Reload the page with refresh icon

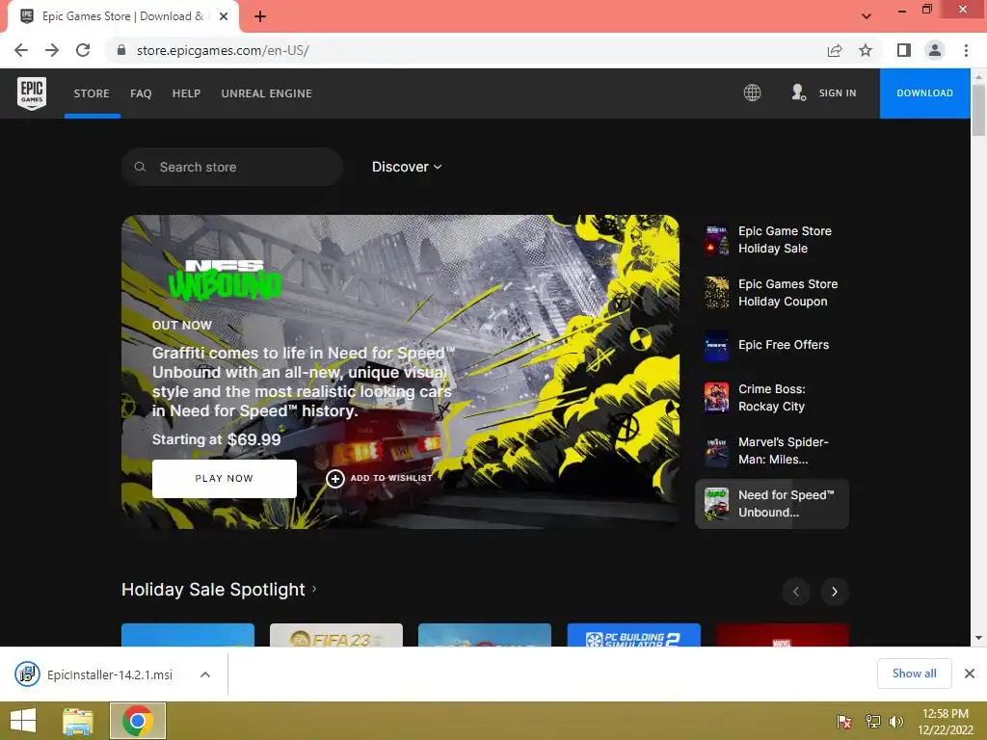pyautogui.click(x=83, y=50)
